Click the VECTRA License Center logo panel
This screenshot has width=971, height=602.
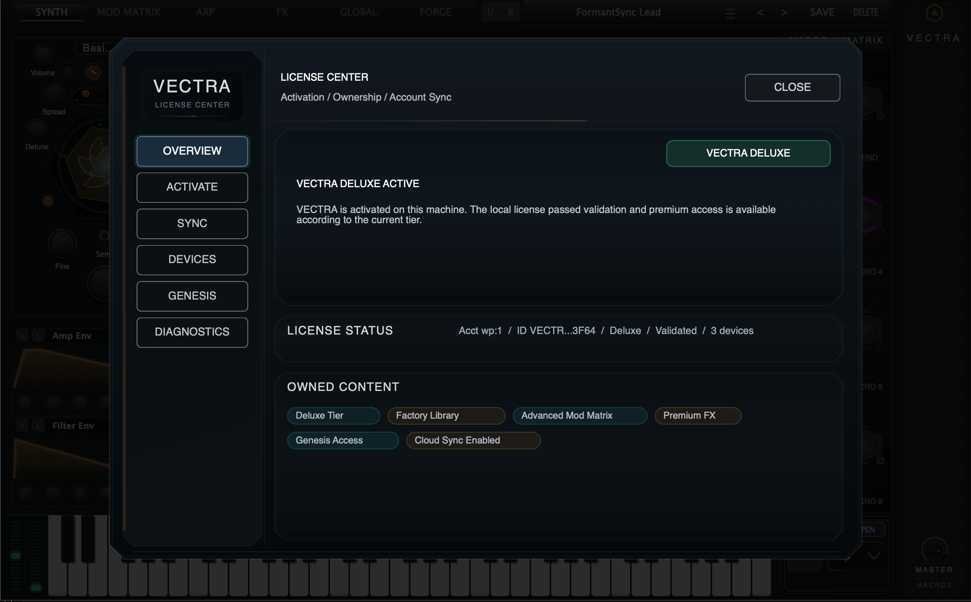[192, 94]
